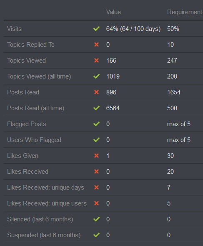Viewport: 203px width, 246px height.
Task: Click the red X next to Topics Viewed 166
Action: [x=96, y=61]
